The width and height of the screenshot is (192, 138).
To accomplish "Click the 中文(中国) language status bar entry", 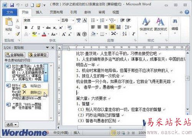I will (61, 133).
